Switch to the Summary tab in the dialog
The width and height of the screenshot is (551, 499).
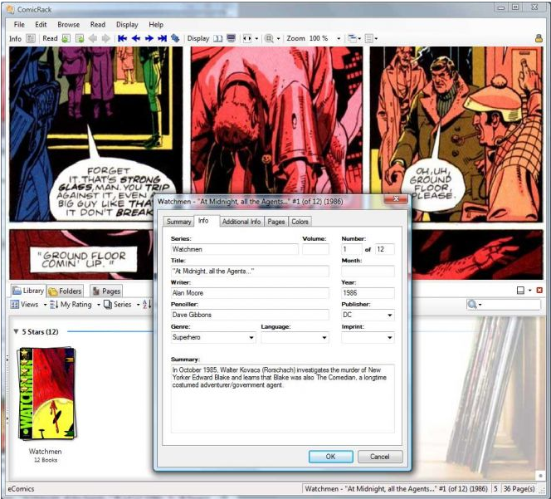click(x=178, y=222)
